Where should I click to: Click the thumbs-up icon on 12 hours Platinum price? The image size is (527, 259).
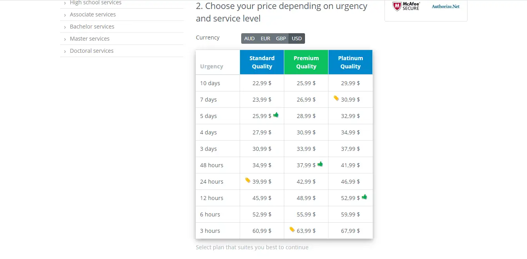click(x=365, y=197)
